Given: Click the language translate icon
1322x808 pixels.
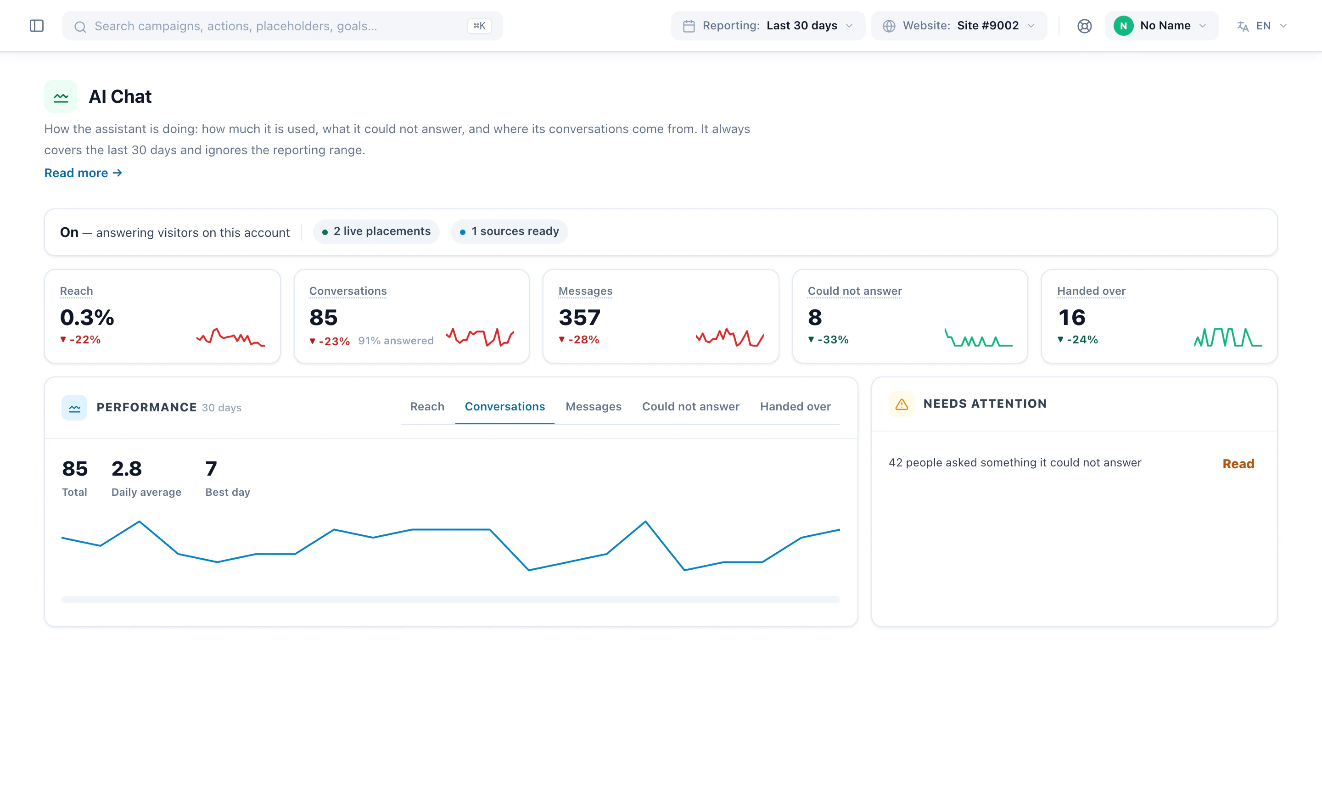Looking at the screenshot, I should click(x=1242, y=26).
